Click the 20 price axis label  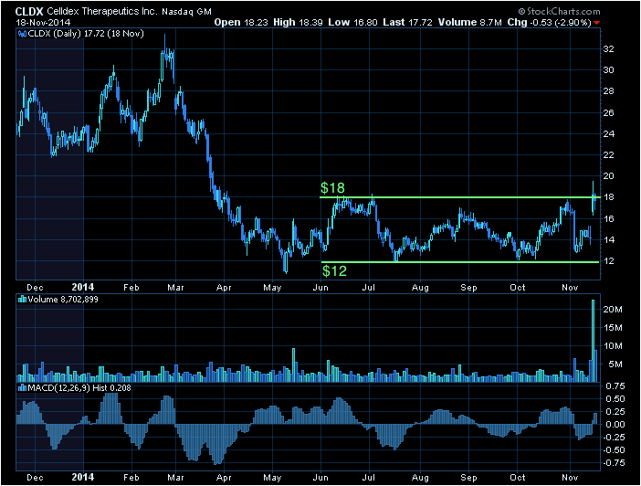click(608, 176)
